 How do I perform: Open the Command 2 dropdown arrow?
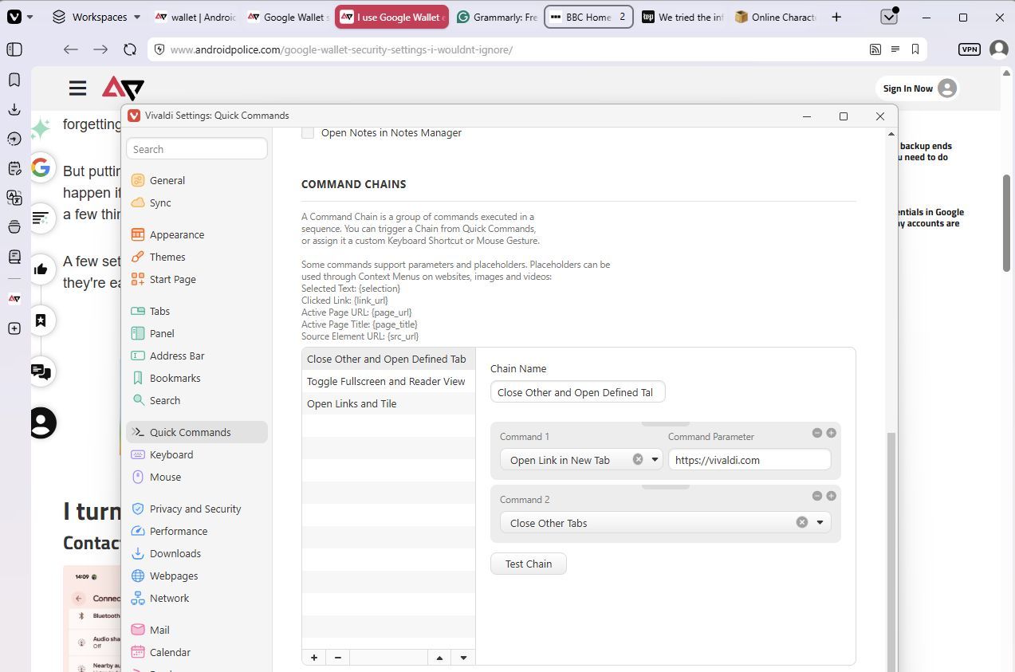coord(820,522)
